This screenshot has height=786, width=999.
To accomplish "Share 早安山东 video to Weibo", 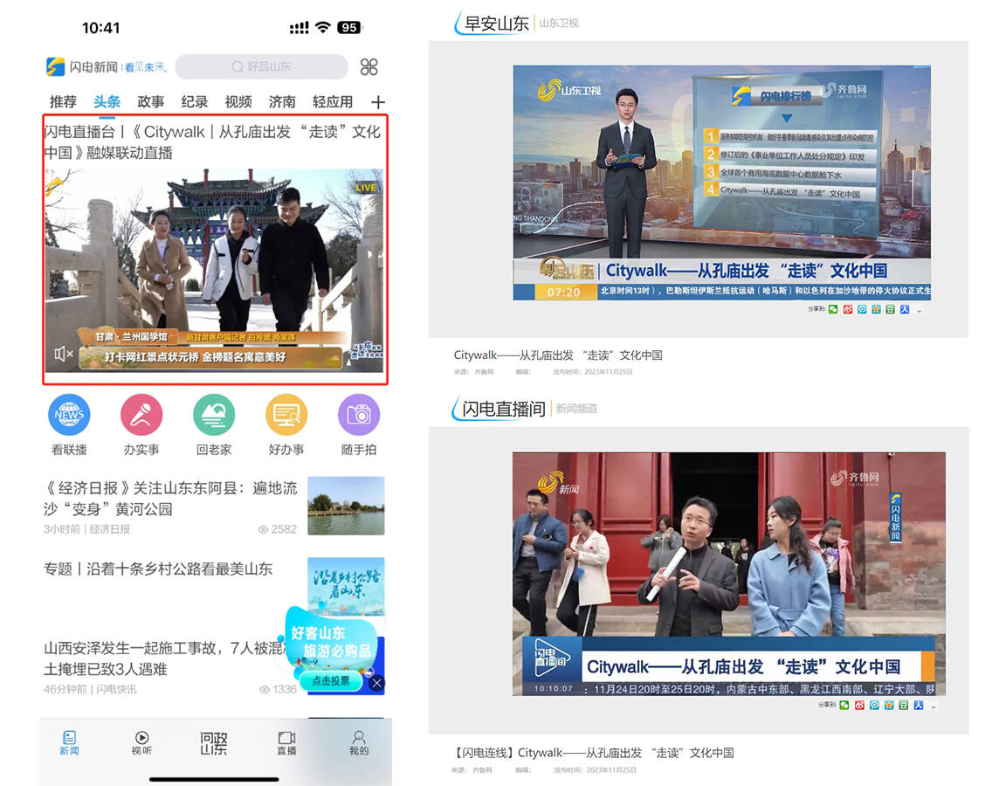I will [x=847, y=309].
